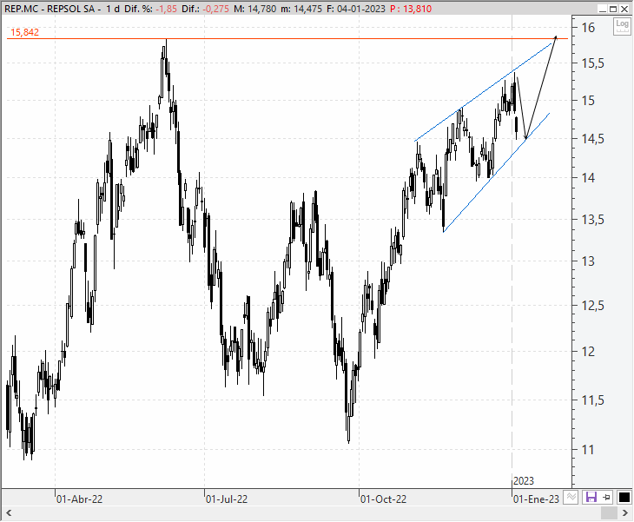Click the '2023' year marker label
Viewport: 634px width, 522px height.
(524, 481)
